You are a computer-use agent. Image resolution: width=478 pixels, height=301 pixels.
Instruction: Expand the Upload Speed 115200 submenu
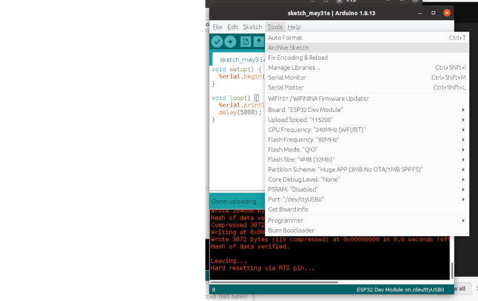(x=367, y=120)
